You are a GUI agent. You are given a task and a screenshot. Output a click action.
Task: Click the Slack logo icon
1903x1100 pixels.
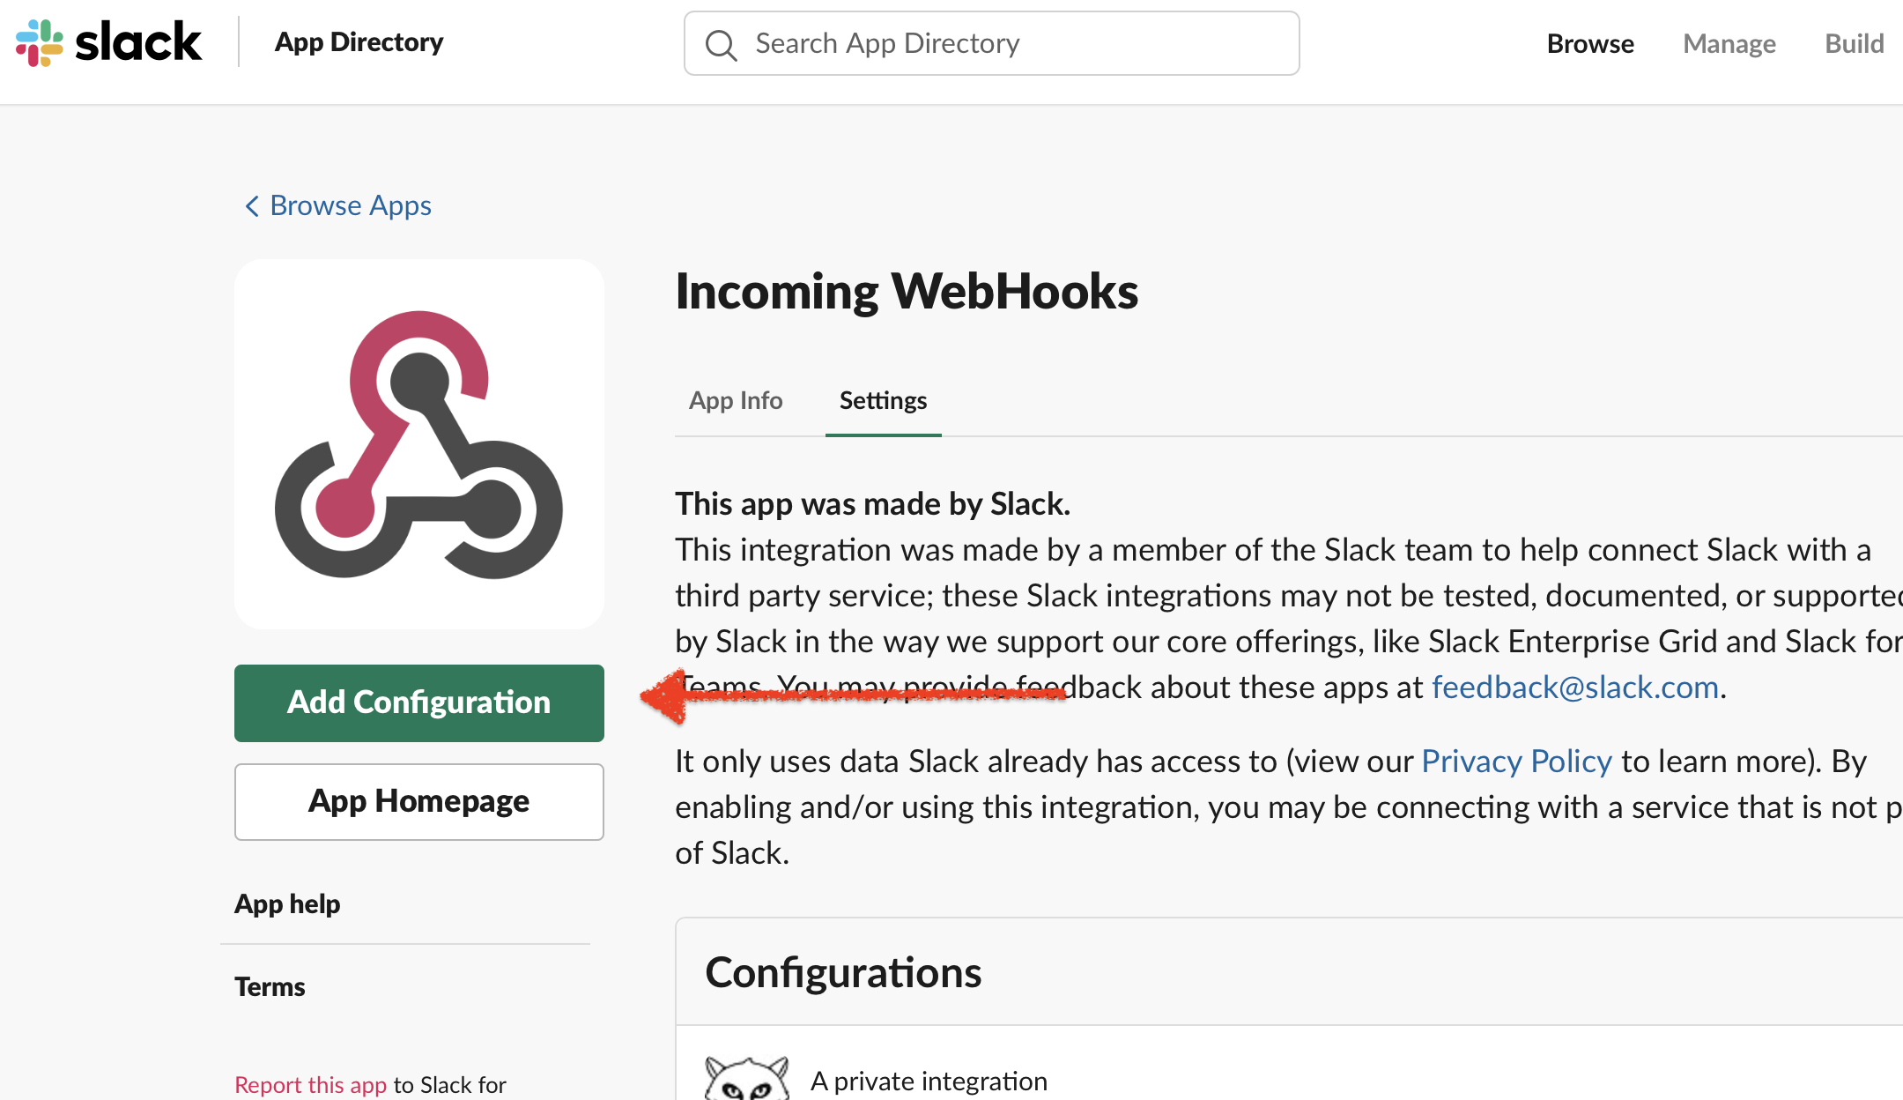40,42
